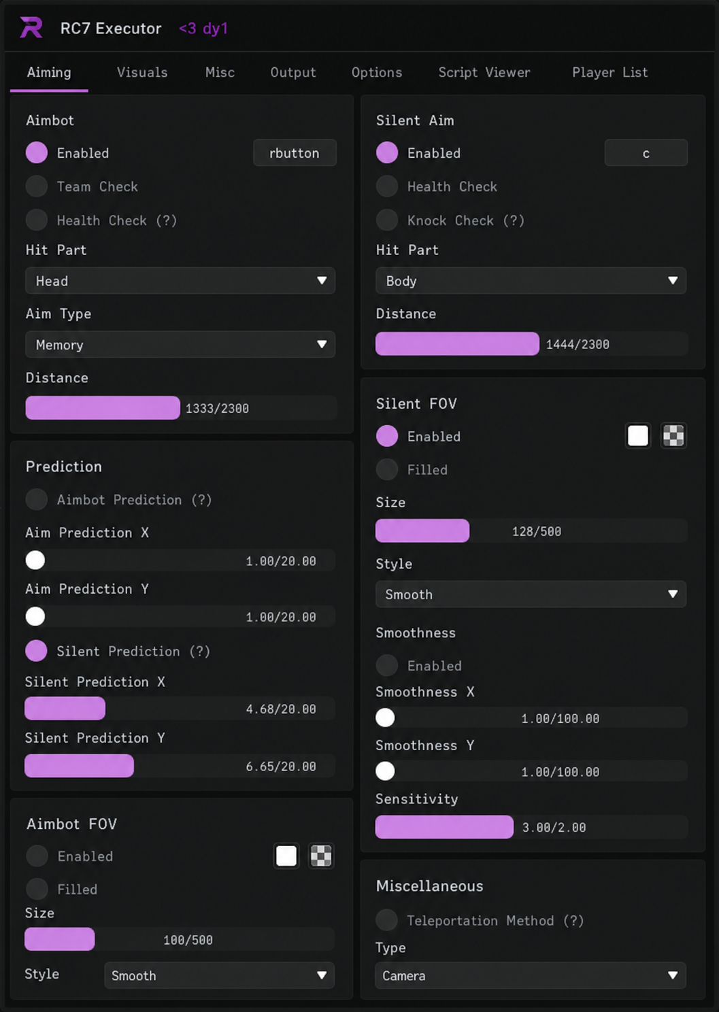Open the Misc tab

(x=220, y=73)
